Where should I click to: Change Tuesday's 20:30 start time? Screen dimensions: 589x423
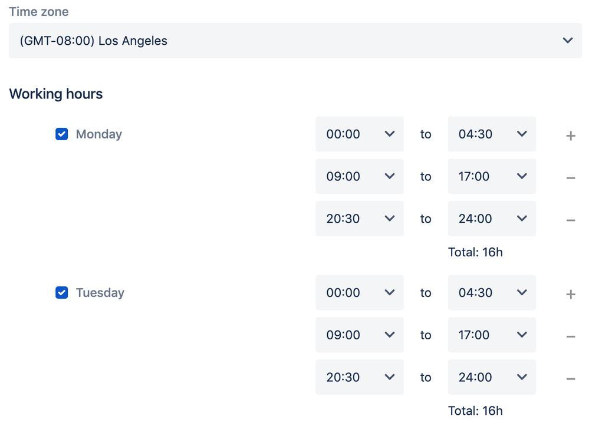pos(360,378)
